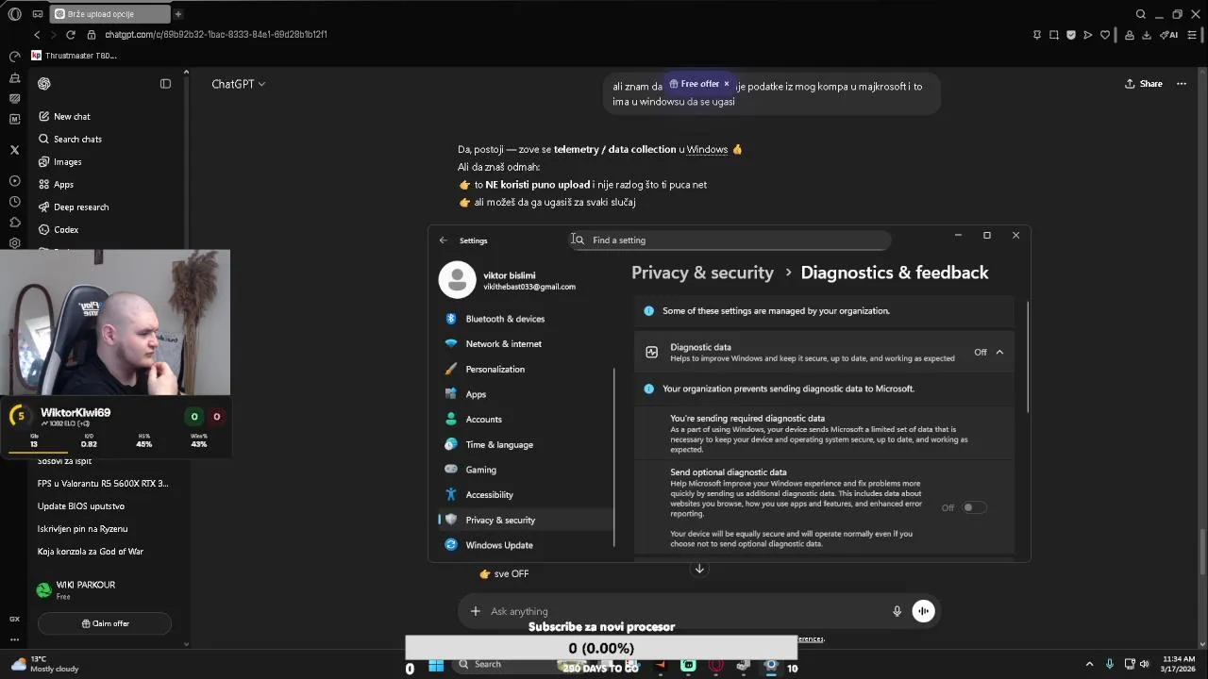Open WIKI PARKOUR account menu
Viewport: 1208px width, 679px height.
[x=104, y=589]
